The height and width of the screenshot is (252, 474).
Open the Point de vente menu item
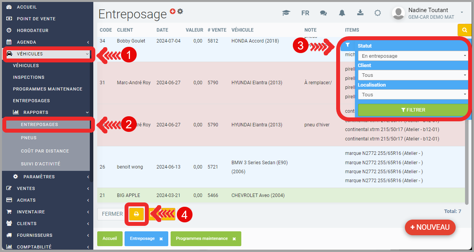click(x=36, y=19)
